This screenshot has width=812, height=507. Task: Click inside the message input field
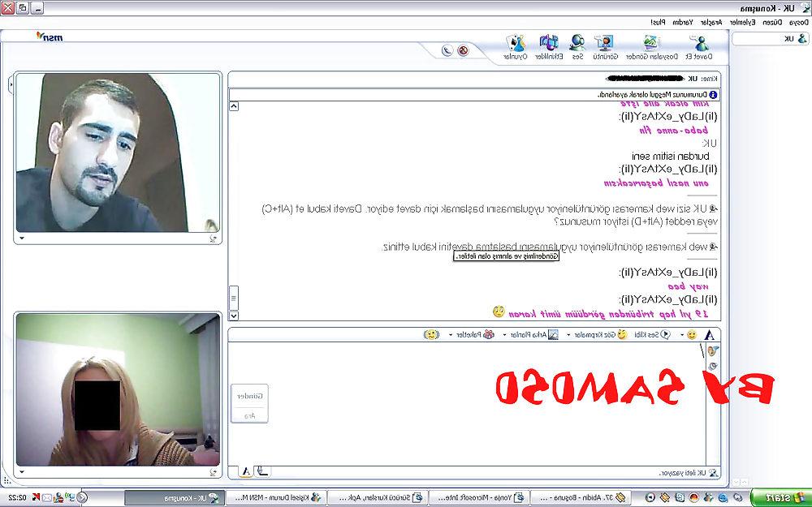tap(466, 403)
